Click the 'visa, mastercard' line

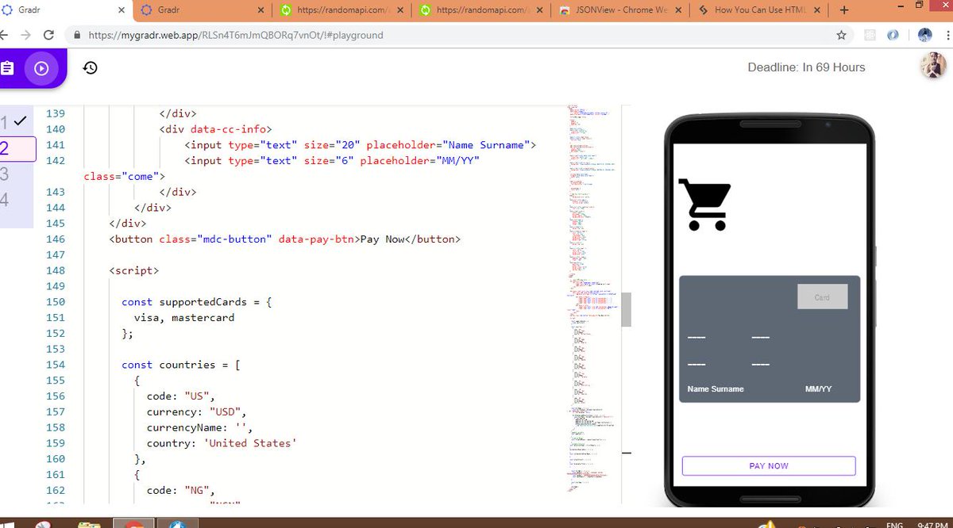click(184, 318)
